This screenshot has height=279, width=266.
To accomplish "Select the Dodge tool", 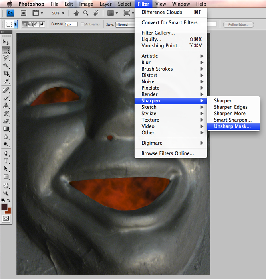I will [6, 144].
